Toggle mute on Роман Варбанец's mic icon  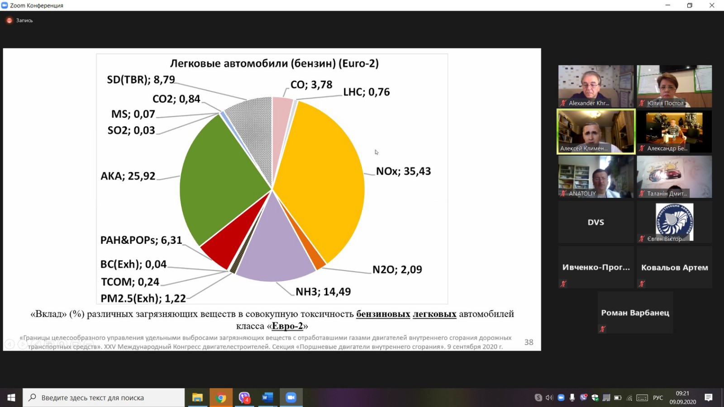[x=602, y=329]
